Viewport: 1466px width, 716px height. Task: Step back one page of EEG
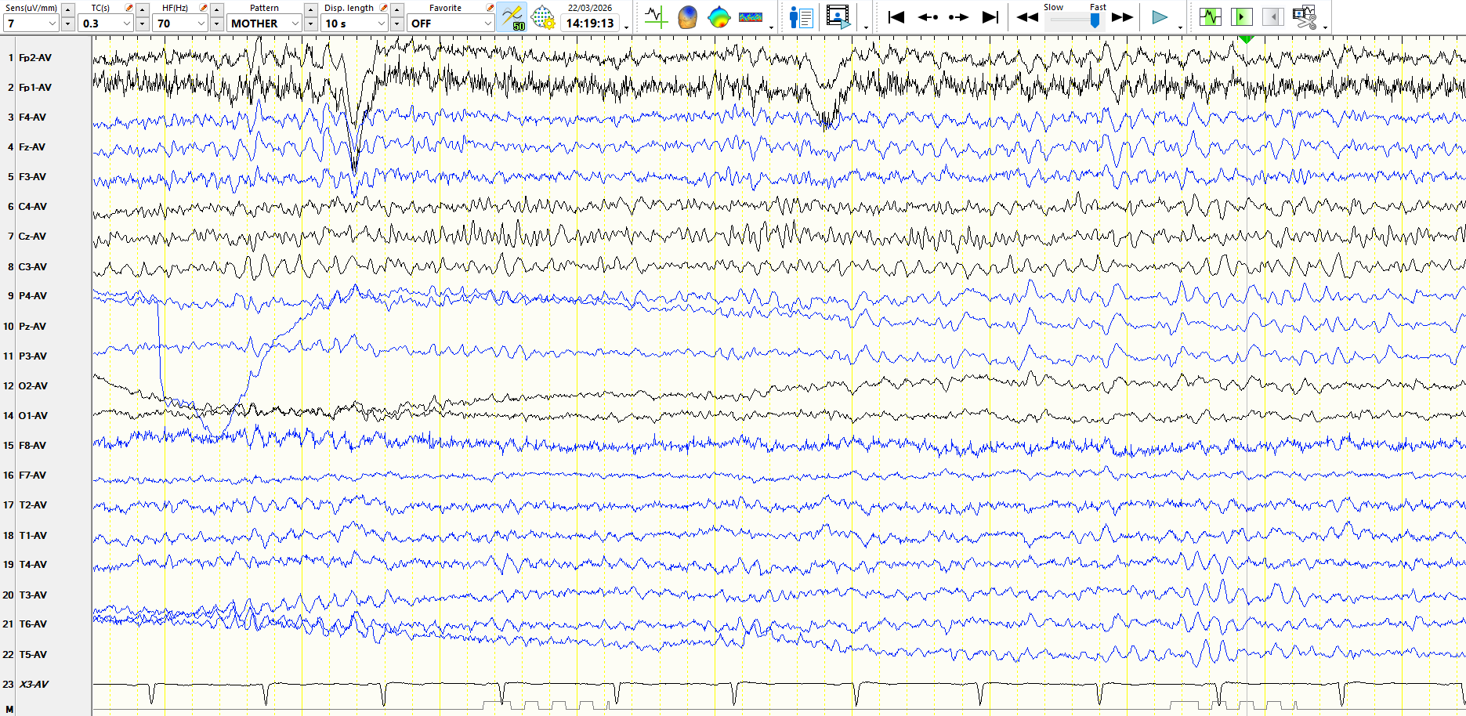pyautogui.click(x=928, y=17)
